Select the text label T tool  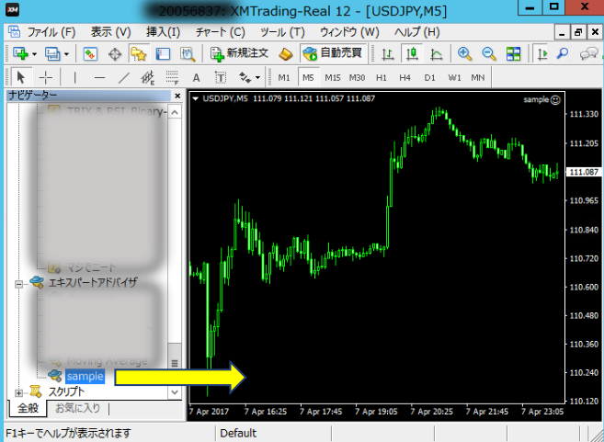pos(221,78)
